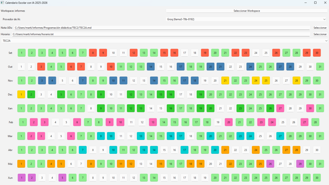Select blue day 14 in the Out row
Screen dimensions: 329x185
[151, 67]
